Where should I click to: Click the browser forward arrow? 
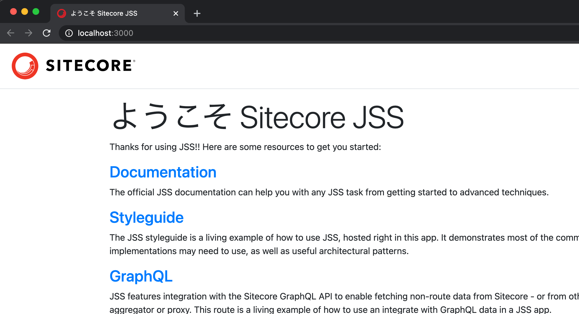pos(29,33)
